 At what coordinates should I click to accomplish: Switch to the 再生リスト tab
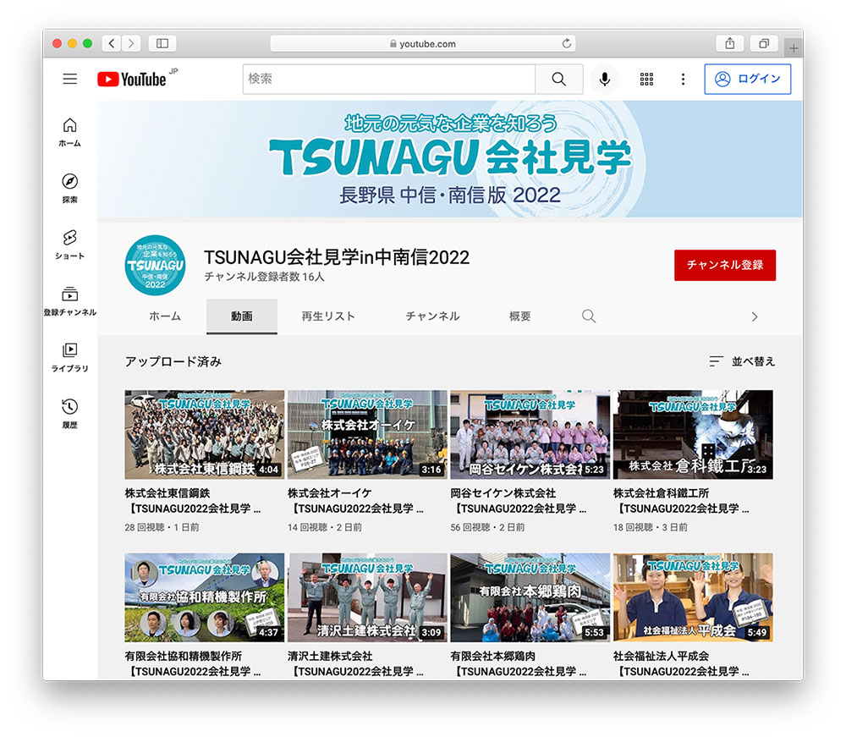[328, 316]
